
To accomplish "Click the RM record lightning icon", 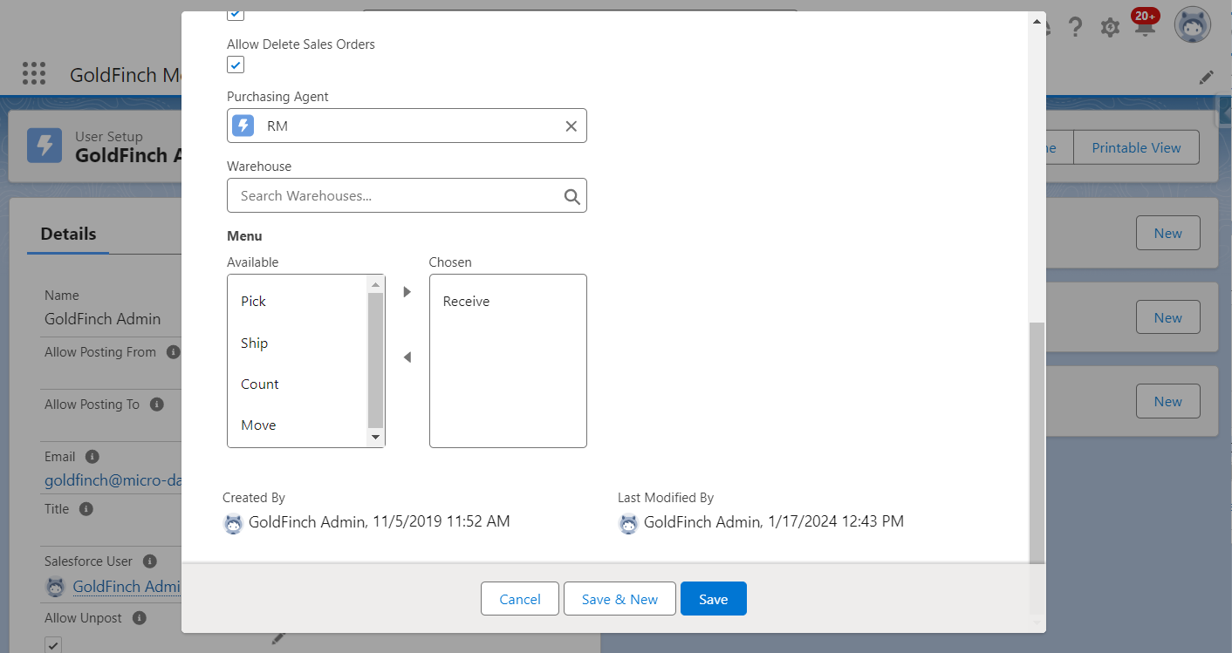I will pos(243,126).
